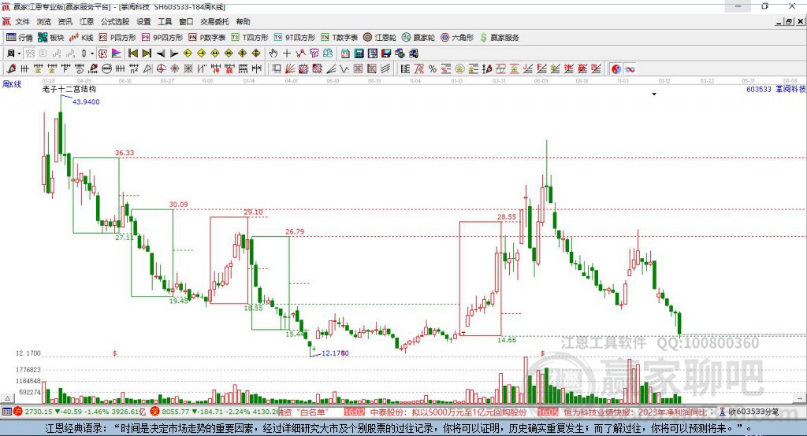Click the 沪 Shanghai index status badge

[18, 412]
